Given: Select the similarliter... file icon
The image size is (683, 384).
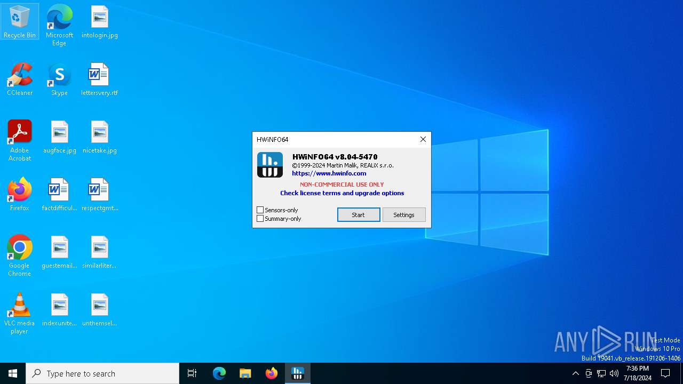Looking at the screenshot, I should point(100,252).
